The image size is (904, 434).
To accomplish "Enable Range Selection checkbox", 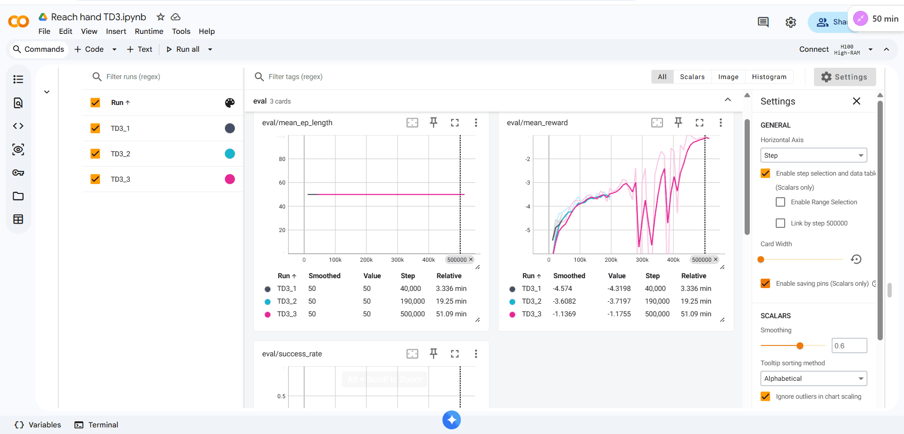I will [780, 202].
